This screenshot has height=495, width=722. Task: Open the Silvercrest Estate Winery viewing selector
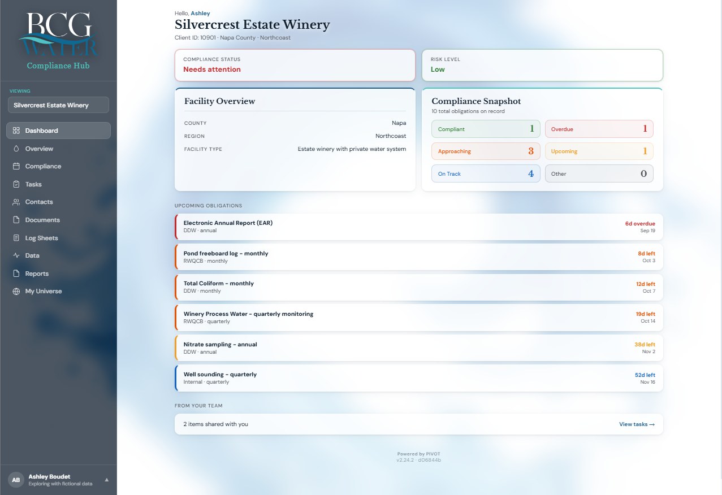tap(58, 105)
